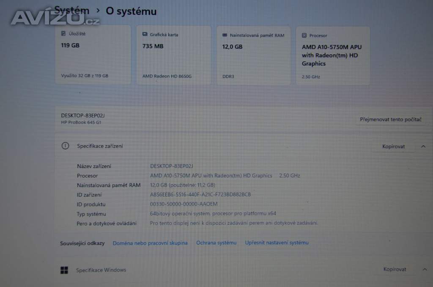Click the storage icon in Úložiště card
This screenshot has height=287, width=433.
(x=63, y=33)
